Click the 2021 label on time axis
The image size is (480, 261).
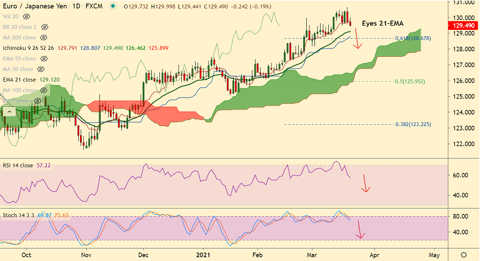coord(203,255)
